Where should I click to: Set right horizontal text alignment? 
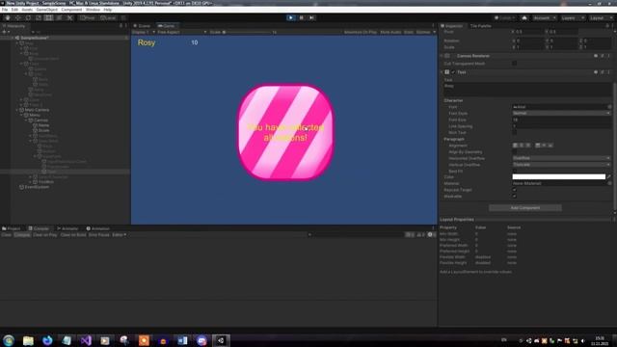point(528,146)
